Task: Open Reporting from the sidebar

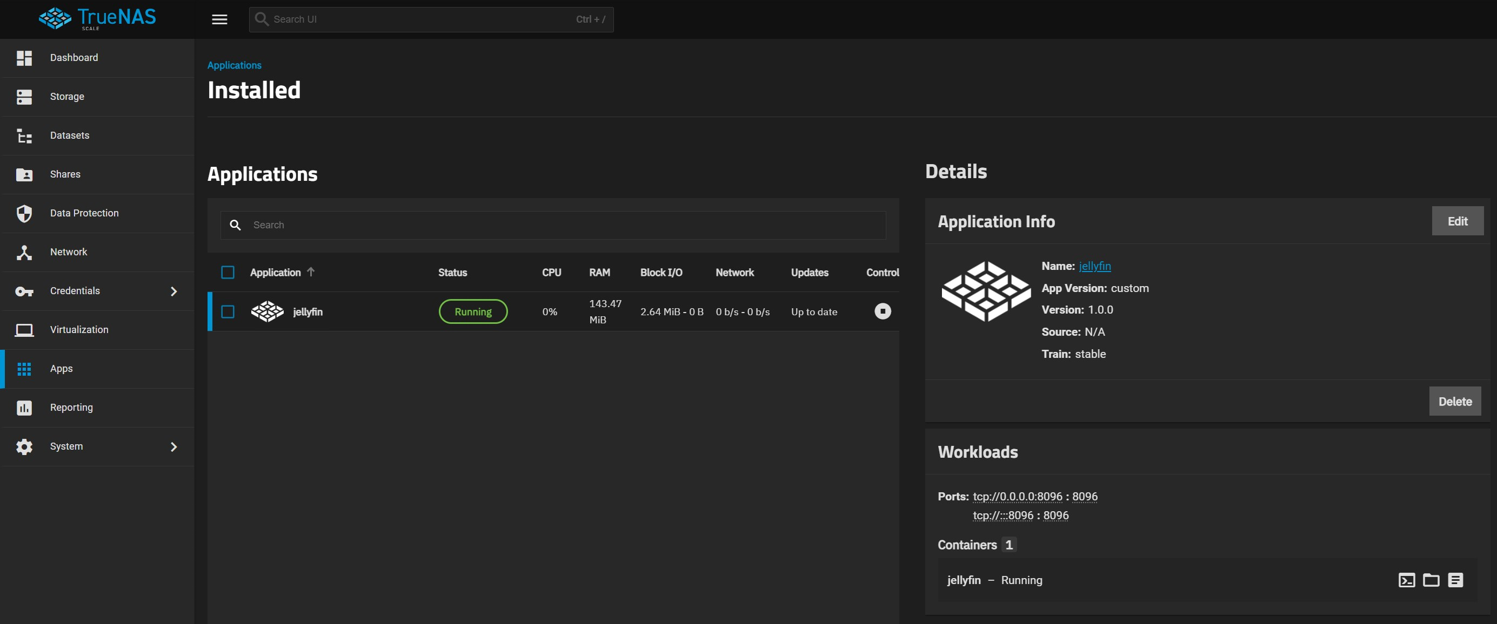Action: click(71, 408)
